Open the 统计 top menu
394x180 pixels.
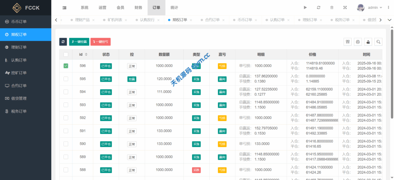pyautogui.click(x=174, y=8)
